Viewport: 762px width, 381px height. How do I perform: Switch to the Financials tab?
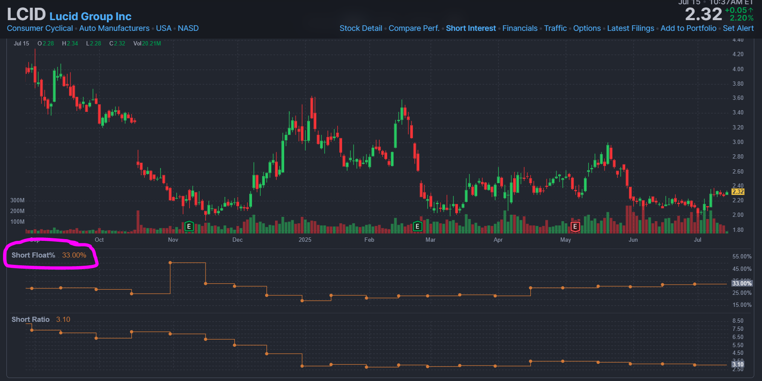tap(520, 28)
